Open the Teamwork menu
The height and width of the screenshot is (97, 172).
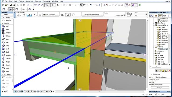[46, 1]
